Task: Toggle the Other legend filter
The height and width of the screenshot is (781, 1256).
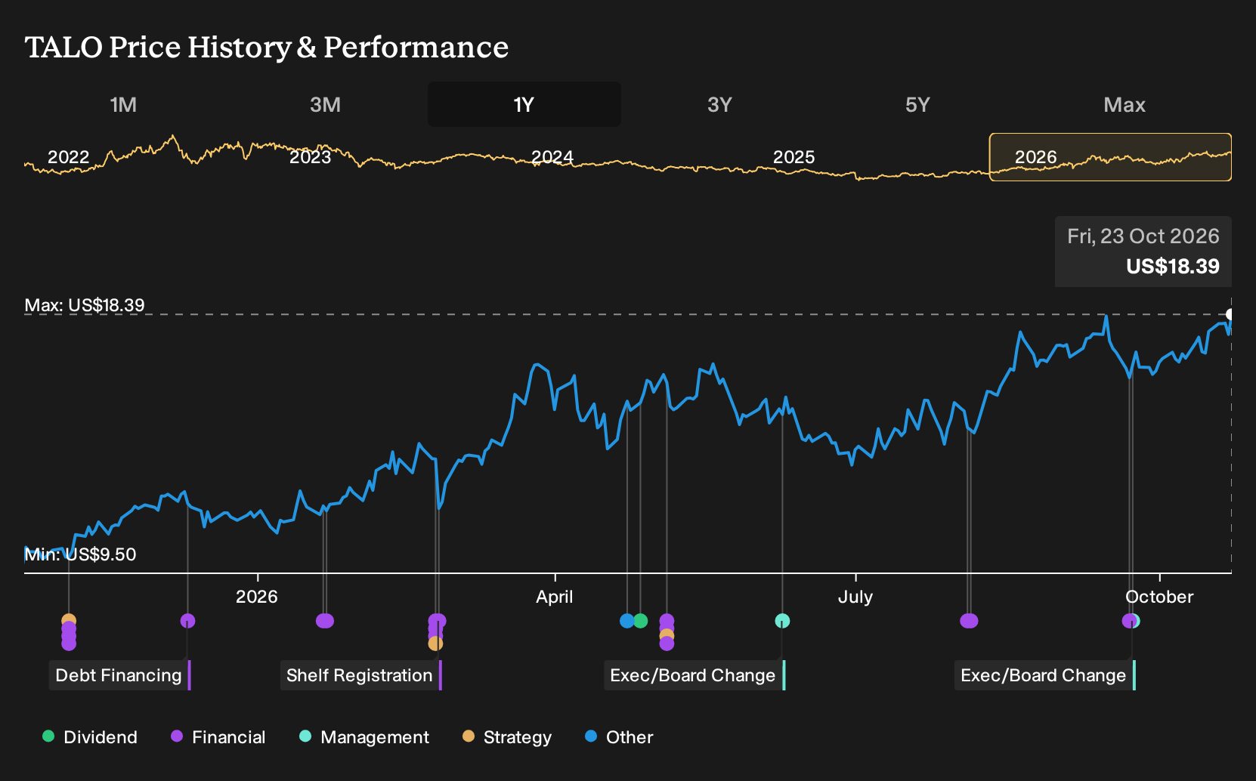Action: point(619,736)
